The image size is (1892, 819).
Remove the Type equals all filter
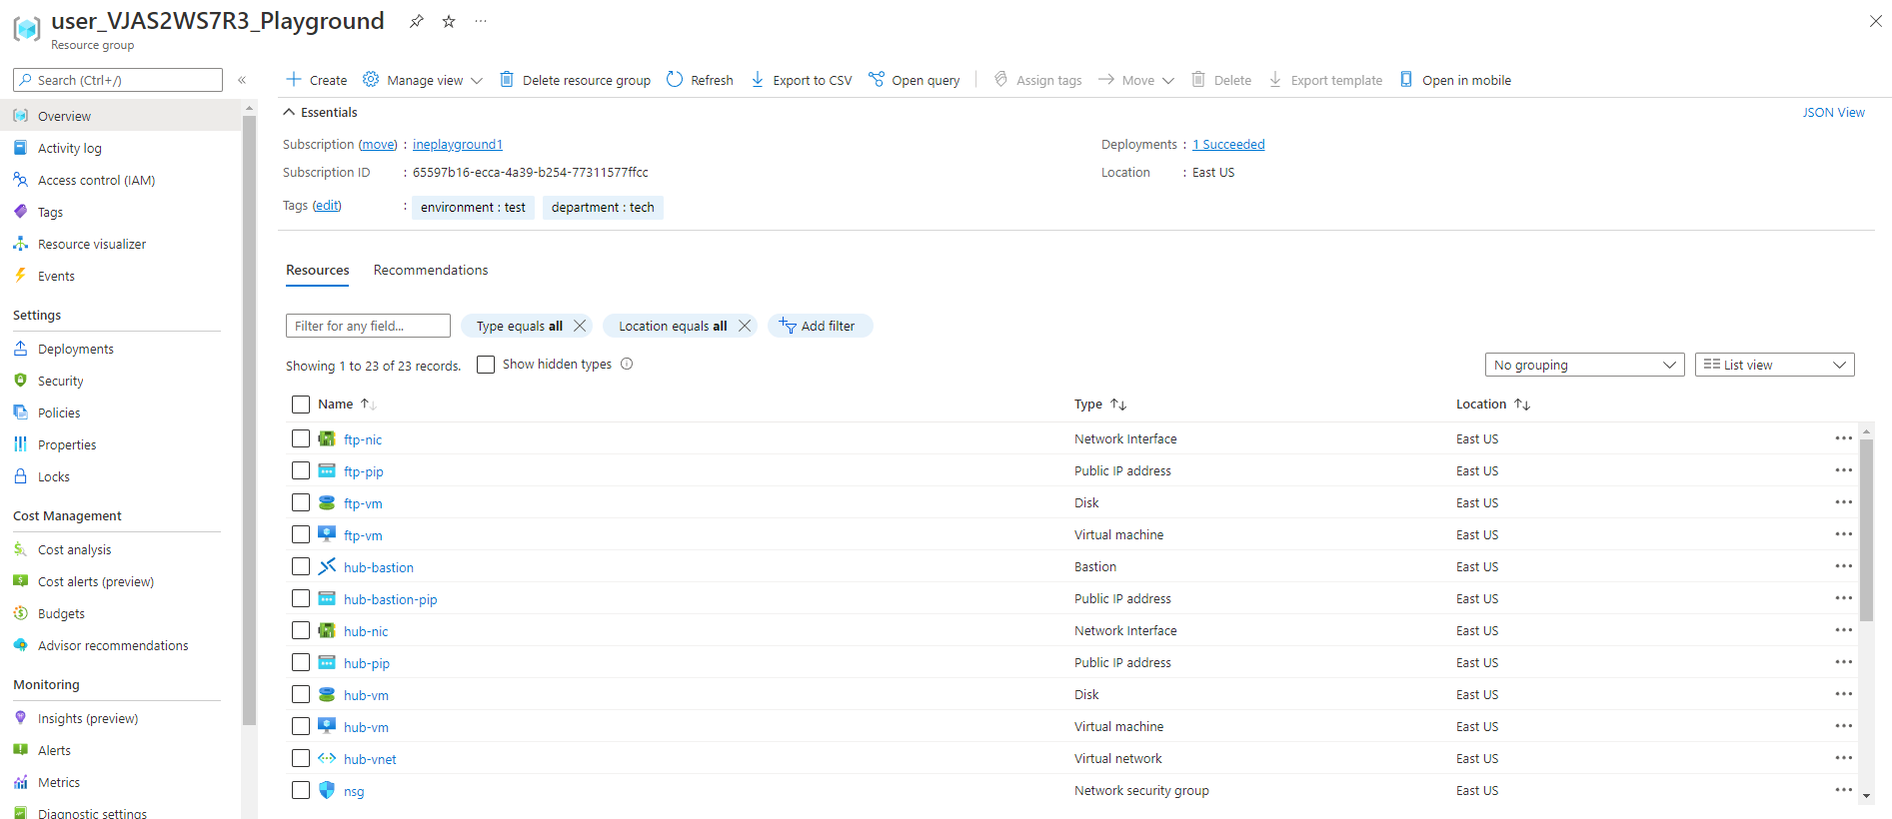[x=580, y=326]
